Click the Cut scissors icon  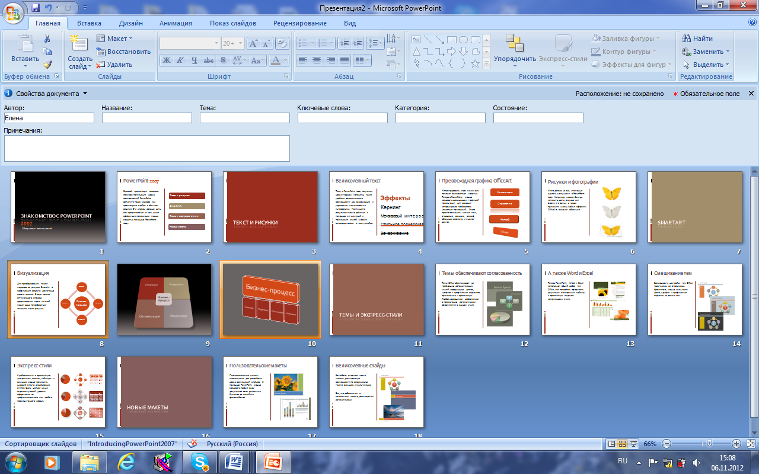pos(47,39)
